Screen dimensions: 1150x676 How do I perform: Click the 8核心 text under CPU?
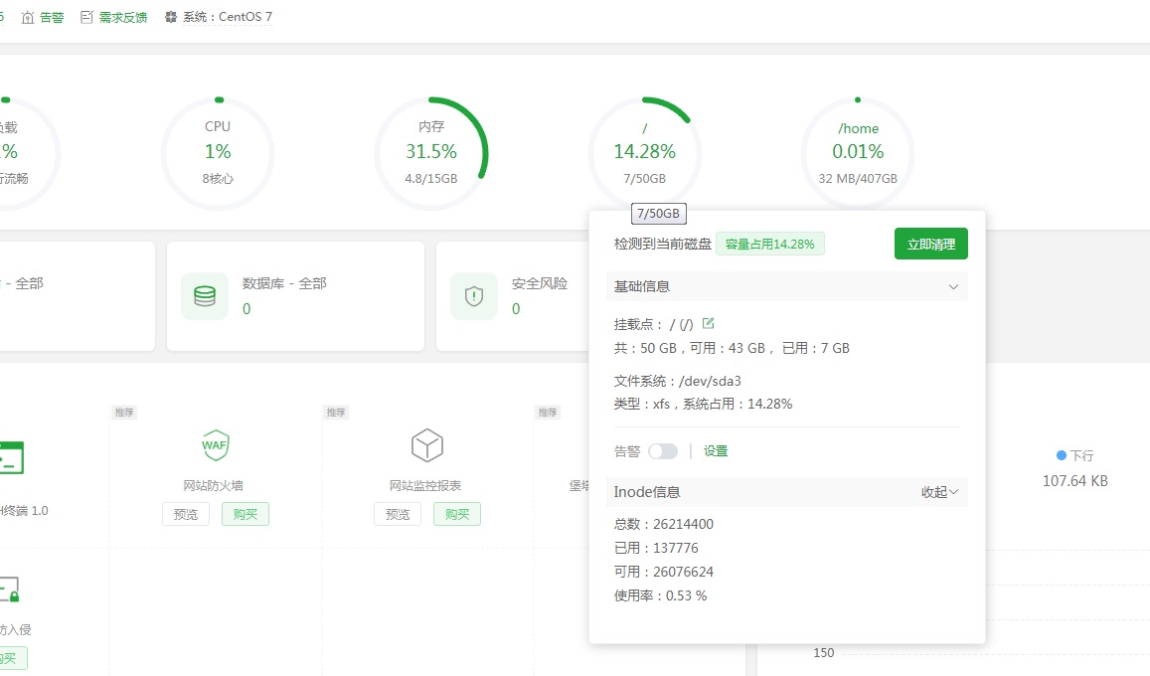(x=218, y=178)
